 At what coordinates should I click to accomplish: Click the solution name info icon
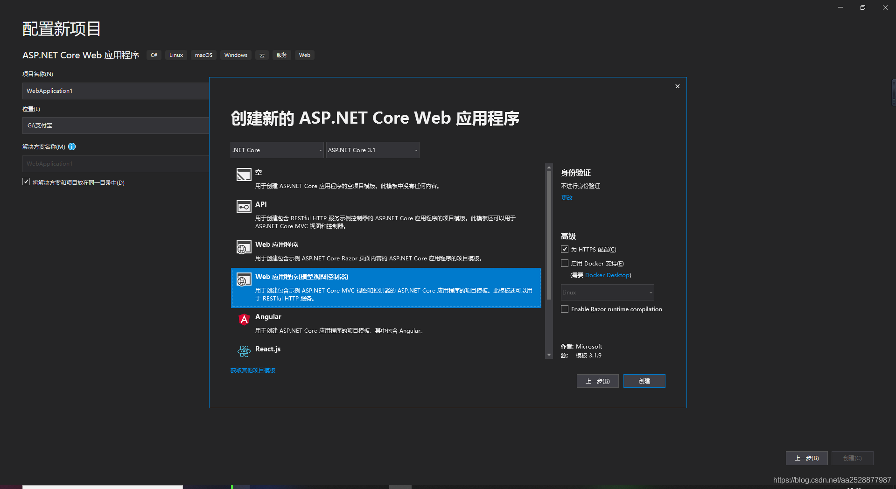coord(72,147)
